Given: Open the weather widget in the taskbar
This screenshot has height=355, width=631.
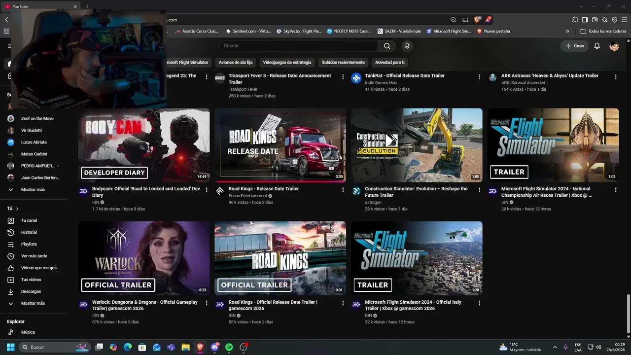Looking at the screenshot, I should 520,347.
